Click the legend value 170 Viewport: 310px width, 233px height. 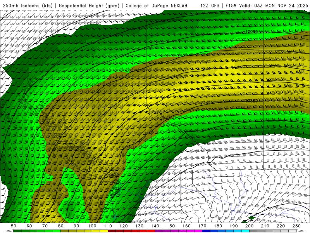click(202, 226)
